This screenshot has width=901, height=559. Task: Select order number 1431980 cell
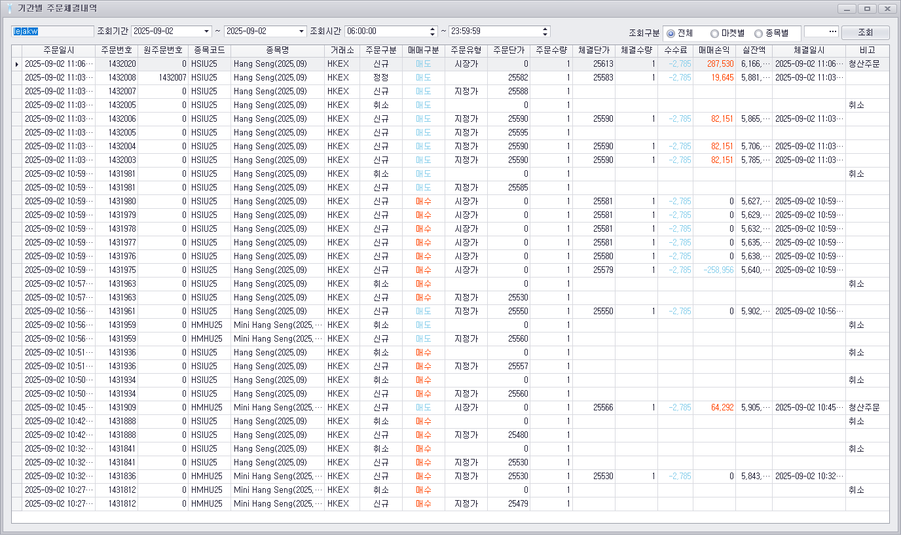click(x=117, y=202)
